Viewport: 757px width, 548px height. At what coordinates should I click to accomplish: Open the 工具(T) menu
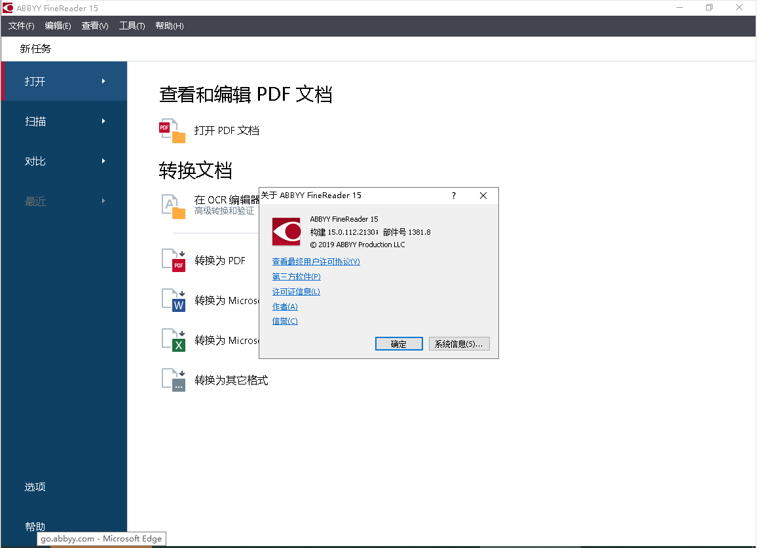point(132,26)
